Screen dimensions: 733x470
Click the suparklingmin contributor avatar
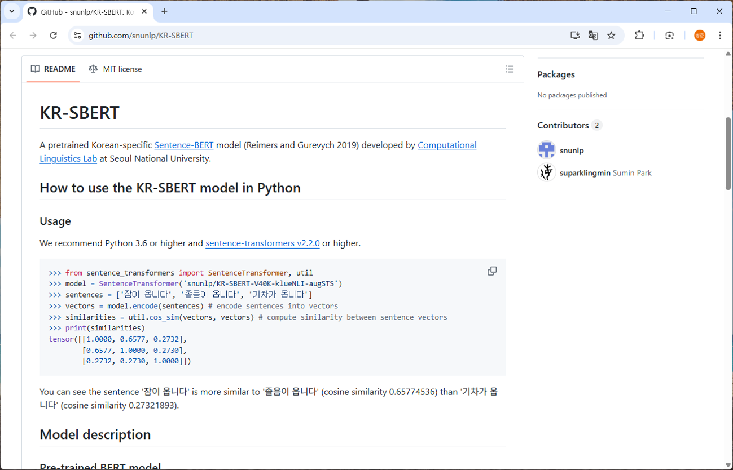pyautogui.click(x=547, y=172)
